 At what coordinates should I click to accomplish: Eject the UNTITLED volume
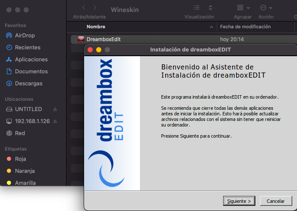(x=55, y=109)
